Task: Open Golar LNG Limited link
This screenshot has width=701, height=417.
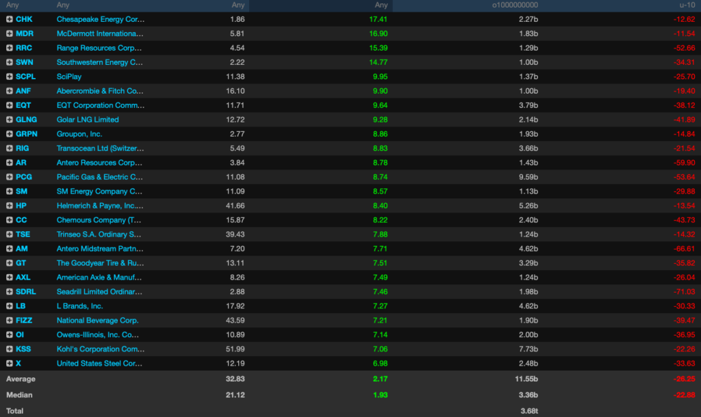Action: pos(88,120)
